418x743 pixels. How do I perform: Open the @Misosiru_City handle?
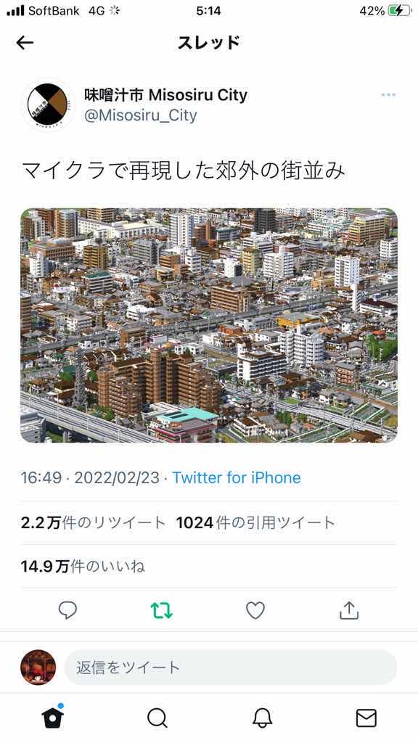point(141,115)
